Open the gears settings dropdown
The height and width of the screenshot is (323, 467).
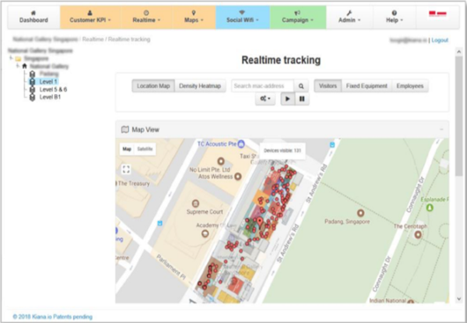[x=265, y=99]
